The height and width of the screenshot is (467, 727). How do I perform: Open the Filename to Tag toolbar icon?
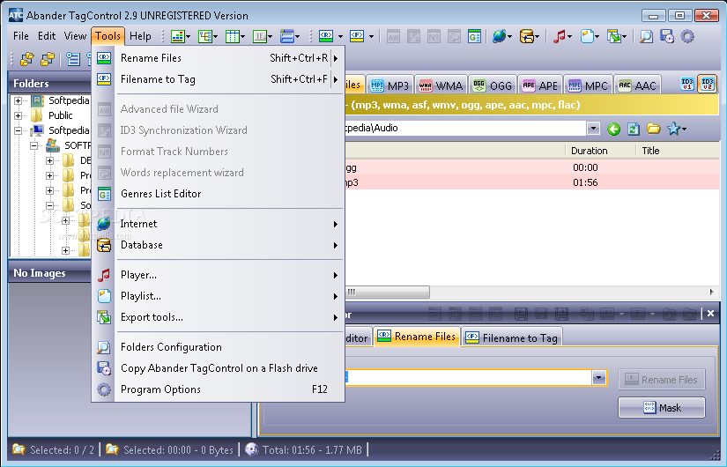click(357, 36)
